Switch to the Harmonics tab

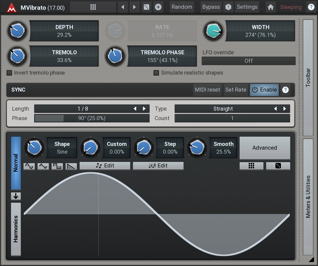click(x=16, y=229)
